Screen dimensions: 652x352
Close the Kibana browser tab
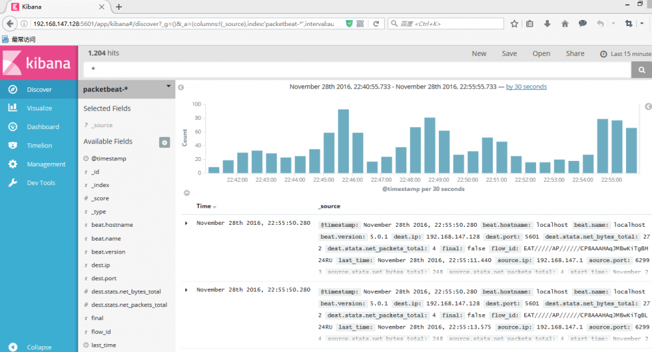coord(102,7)
